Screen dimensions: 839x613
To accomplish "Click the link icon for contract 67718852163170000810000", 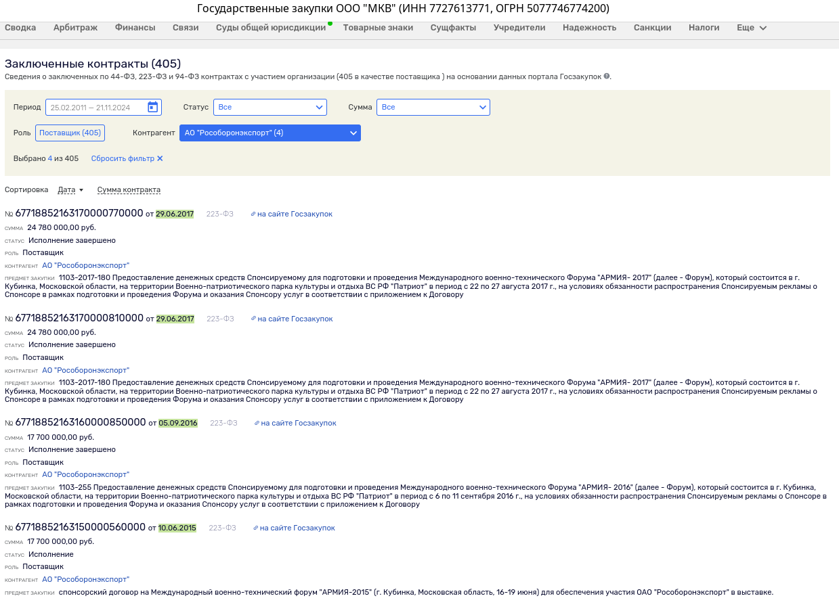I will point(253,319).
